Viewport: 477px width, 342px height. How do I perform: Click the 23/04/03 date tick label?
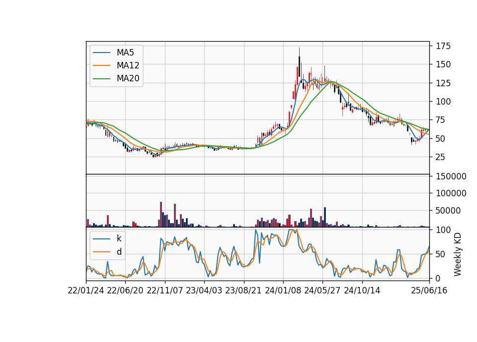tap(204, 290)
